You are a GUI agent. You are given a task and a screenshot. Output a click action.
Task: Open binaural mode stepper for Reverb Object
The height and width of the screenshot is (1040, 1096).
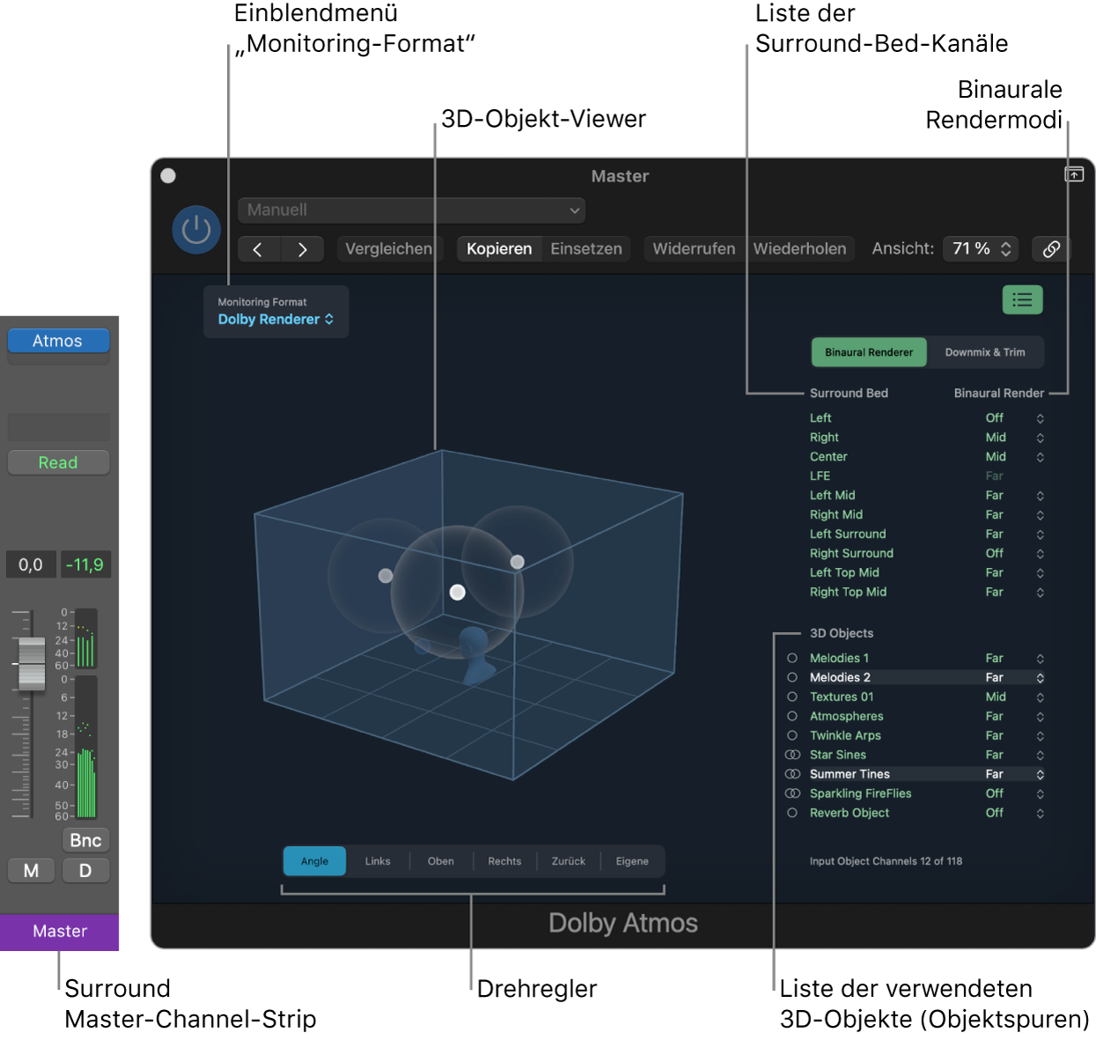pyautogui.click(x=1040, y=814)
